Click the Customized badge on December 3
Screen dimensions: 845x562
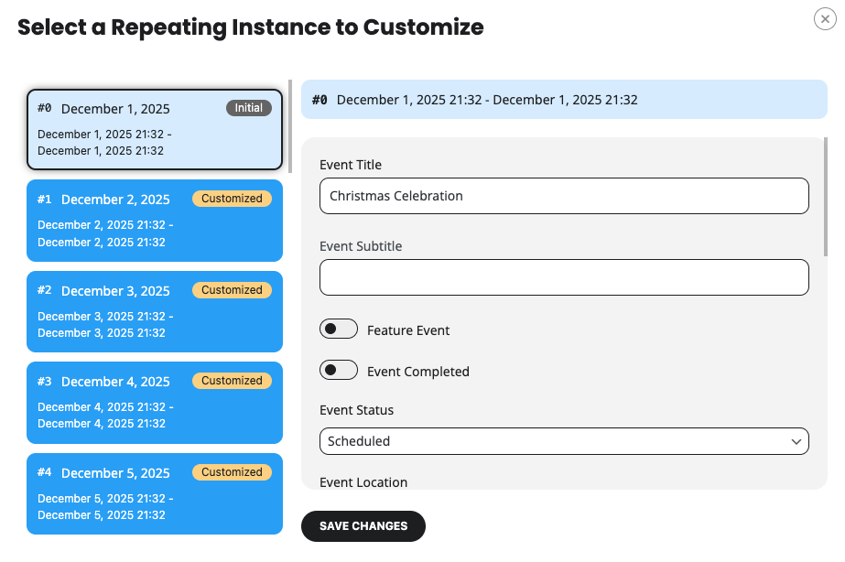tap(232, 290)
